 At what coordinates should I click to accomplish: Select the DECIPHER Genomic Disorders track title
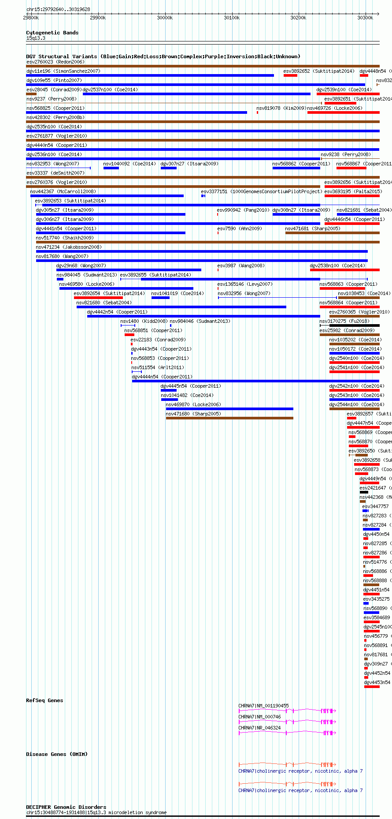click(66, 807)
